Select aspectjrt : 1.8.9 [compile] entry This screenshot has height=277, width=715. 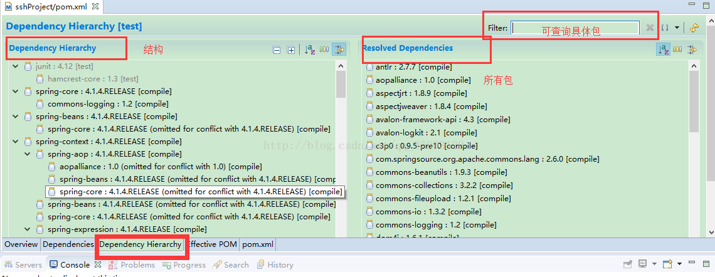(x=421, y=93)
